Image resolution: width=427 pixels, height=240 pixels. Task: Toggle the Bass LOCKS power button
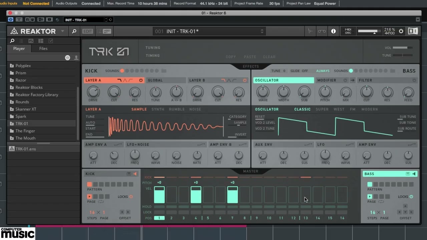pyautogui.click(x=411, y=197)
